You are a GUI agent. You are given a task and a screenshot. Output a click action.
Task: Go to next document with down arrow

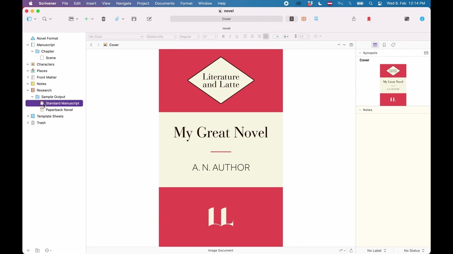[344, 45]
